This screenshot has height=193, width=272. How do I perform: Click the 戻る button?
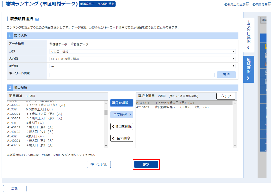pyautogui.click(x=15, y=189)
